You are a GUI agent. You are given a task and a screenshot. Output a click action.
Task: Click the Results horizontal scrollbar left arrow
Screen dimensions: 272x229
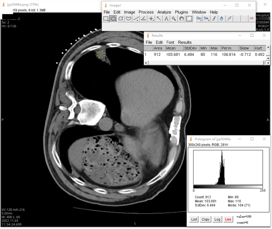(x=146, y=63)
